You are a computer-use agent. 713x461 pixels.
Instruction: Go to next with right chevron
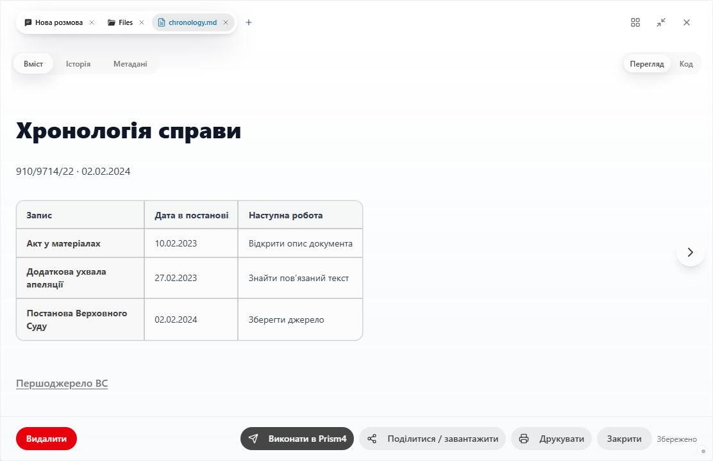coord(691,252)
